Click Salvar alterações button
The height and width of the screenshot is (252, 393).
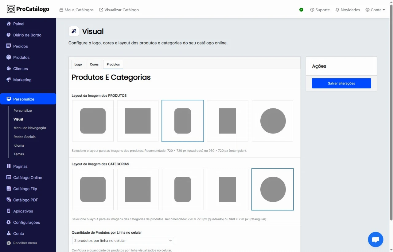point(341,83)
